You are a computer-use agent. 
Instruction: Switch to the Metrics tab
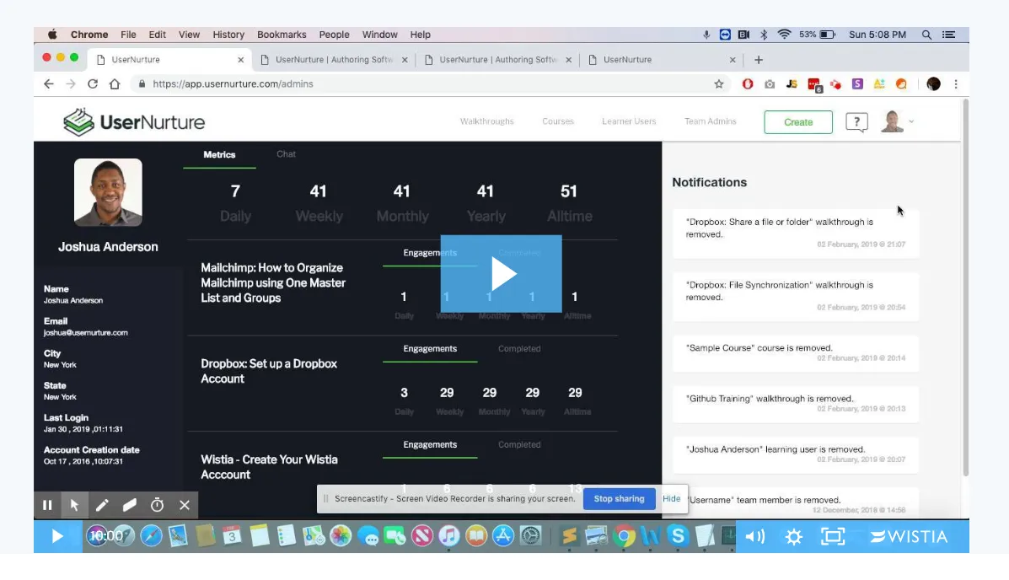tap(219, 154)
